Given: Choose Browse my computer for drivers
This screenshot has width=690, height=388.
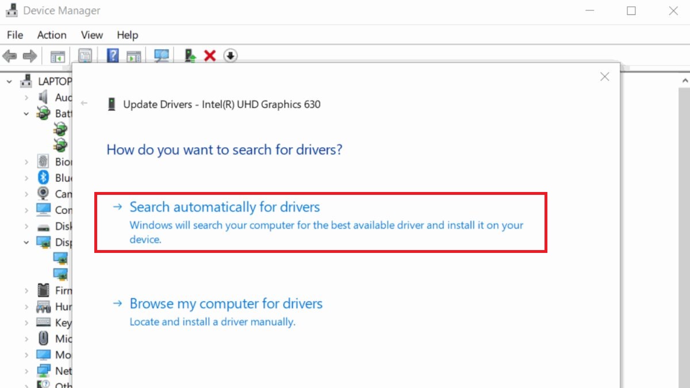Looking at the screenshot, I should tap(226, 304).
